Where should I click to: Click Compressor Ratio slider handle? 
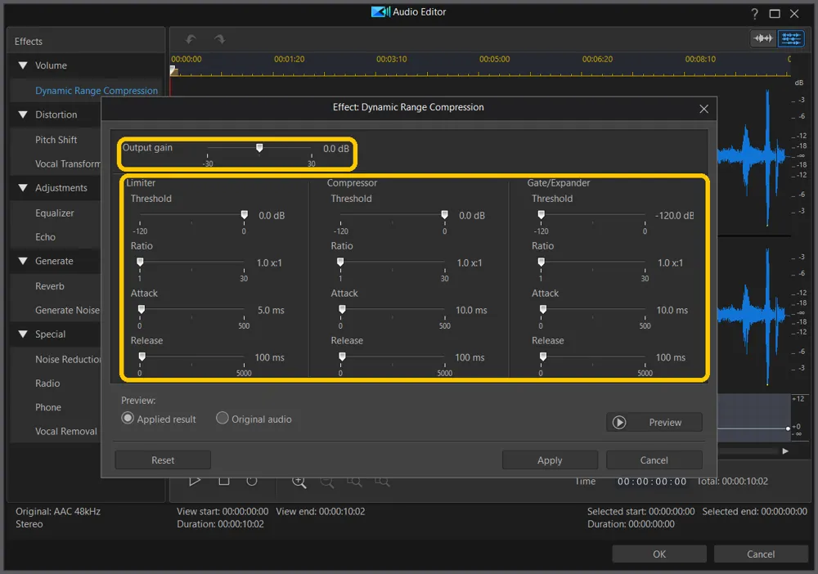pos(340,262)
